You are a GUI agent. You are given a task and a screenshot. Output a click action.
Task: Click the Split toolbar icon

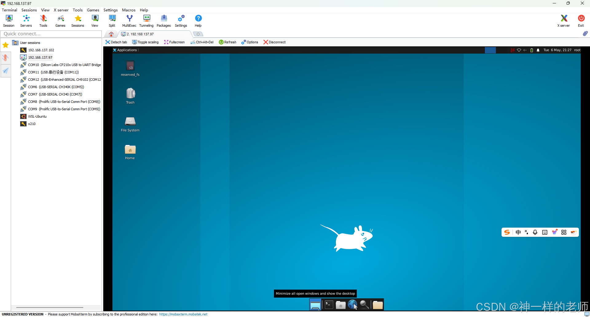(112, 21)
